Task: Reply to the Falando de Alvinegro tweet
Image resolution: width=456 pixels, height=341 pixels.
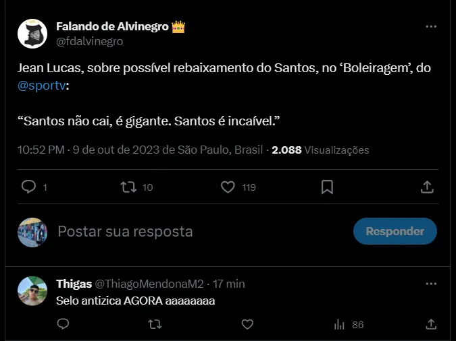Action: coord(29,187)
